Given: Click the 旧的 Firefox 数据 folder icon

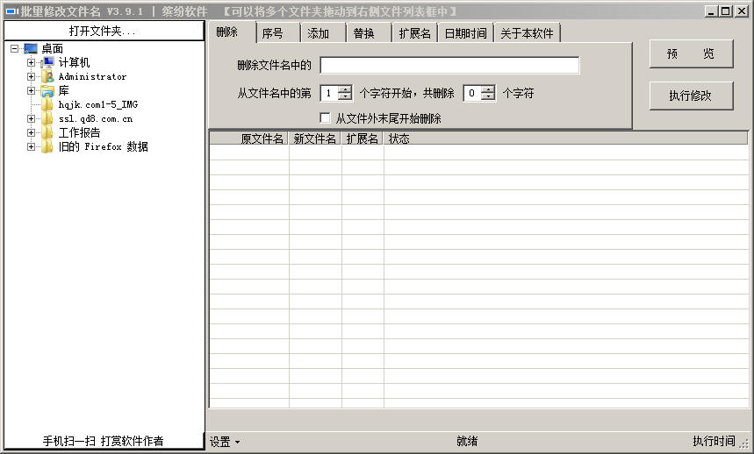Looking at the screenshot, I should (x=47, y=147).
